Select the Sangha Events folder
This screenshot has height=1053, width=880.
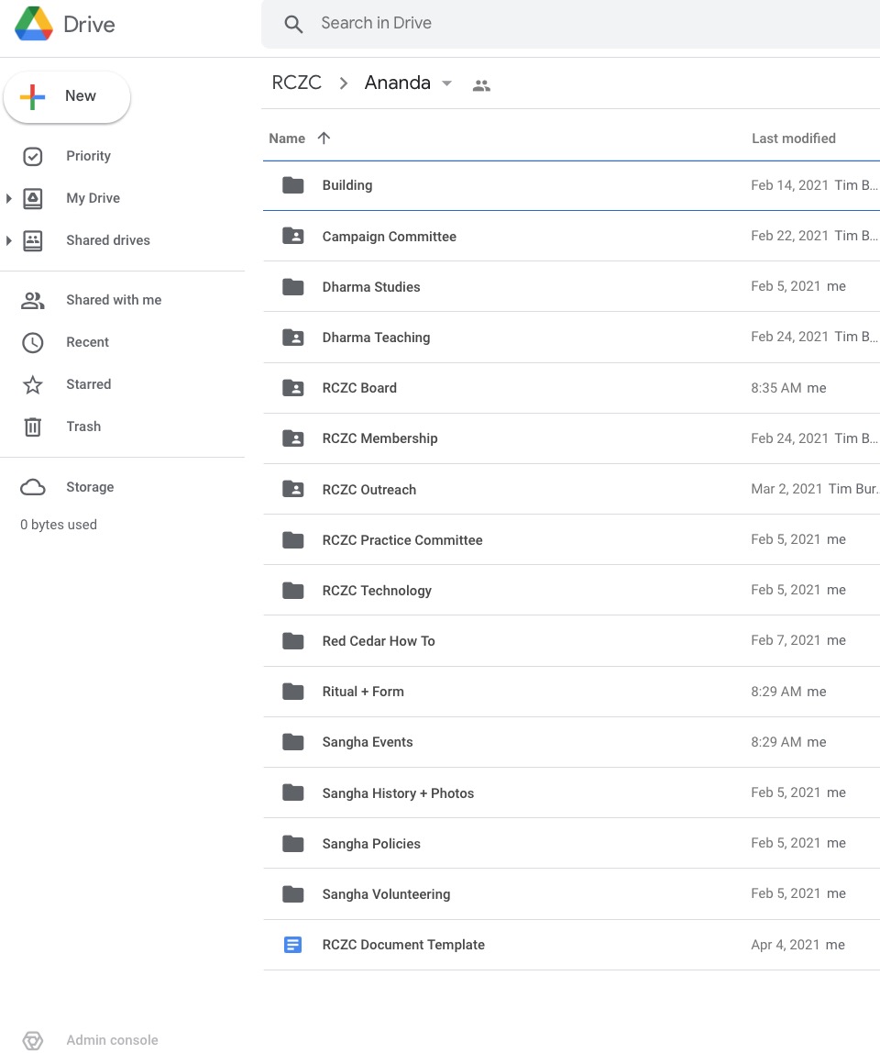[571, 742]
